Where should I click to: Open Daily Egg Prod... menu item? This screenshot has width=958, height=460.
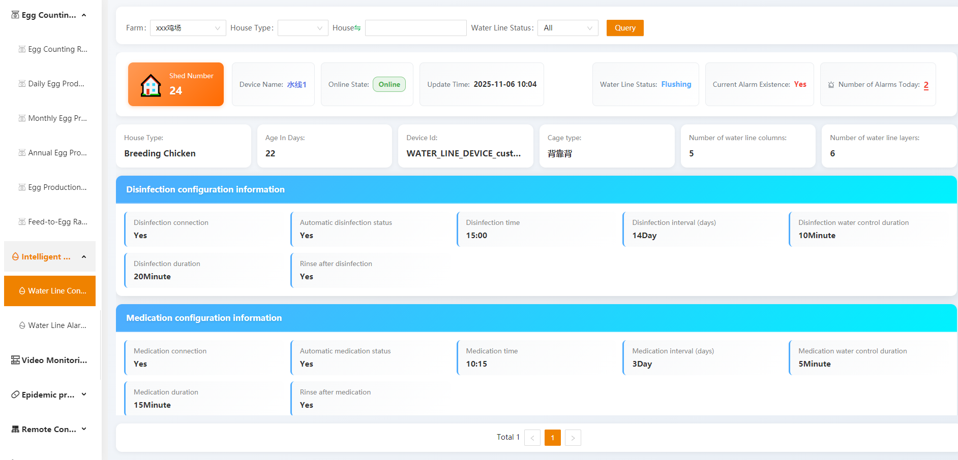pos(50,84)
